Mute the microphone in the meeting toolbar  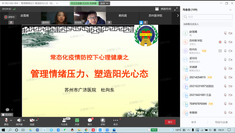(x=6, y=121)
